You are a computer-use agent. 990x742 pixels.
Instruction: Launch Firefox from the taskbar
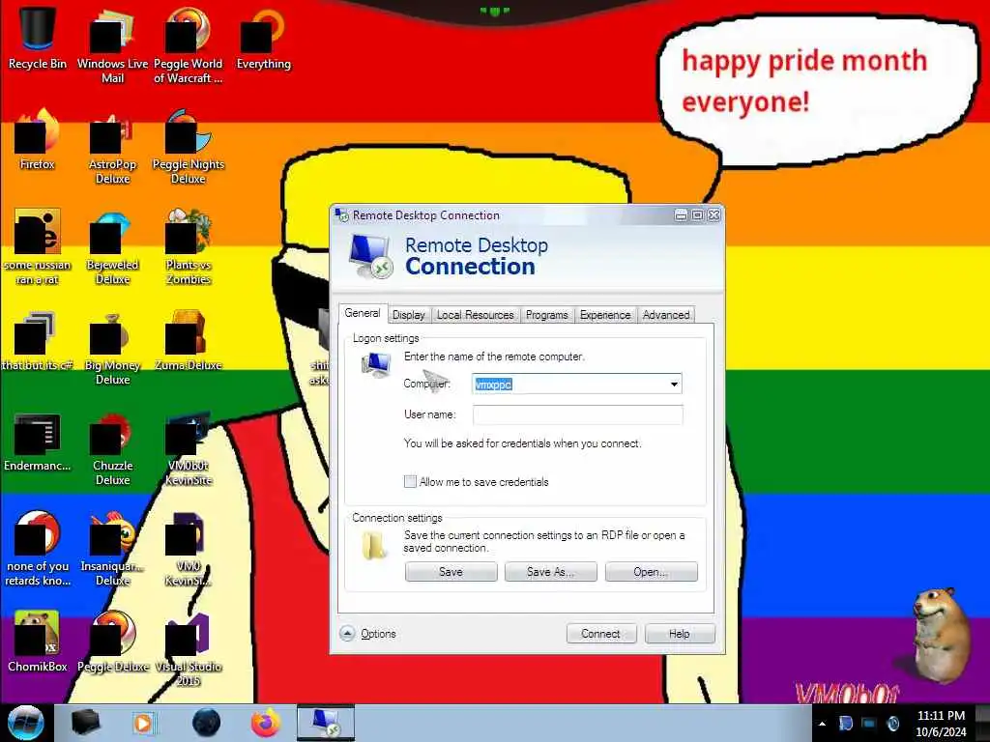click(266, 723)
